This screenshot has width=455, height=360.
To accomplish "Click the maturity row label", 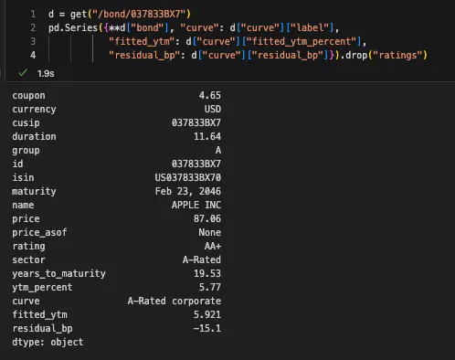I will (34, 192).
